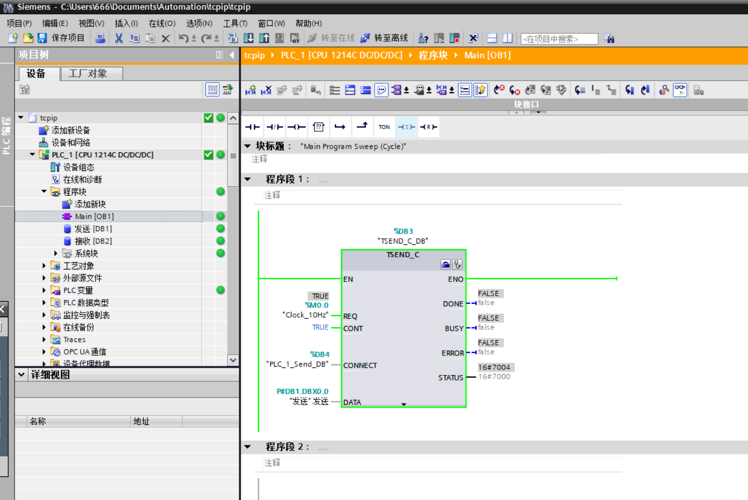Click project tree scrollbar down arrow

[233, 360]
